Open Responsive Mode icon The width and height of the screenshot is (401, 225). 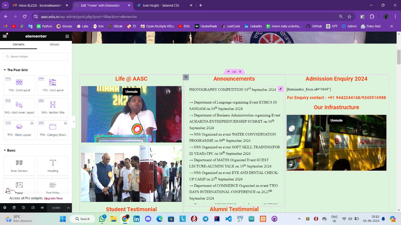(33, 208)
